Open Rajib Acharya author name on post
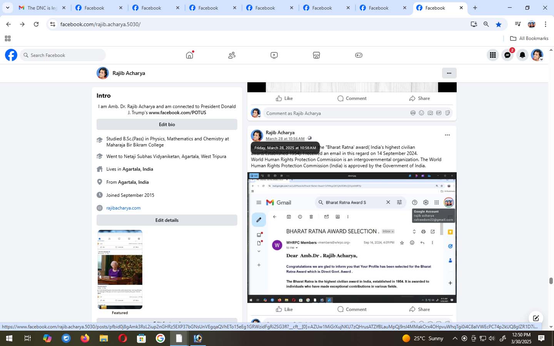 tap(280, 133)
